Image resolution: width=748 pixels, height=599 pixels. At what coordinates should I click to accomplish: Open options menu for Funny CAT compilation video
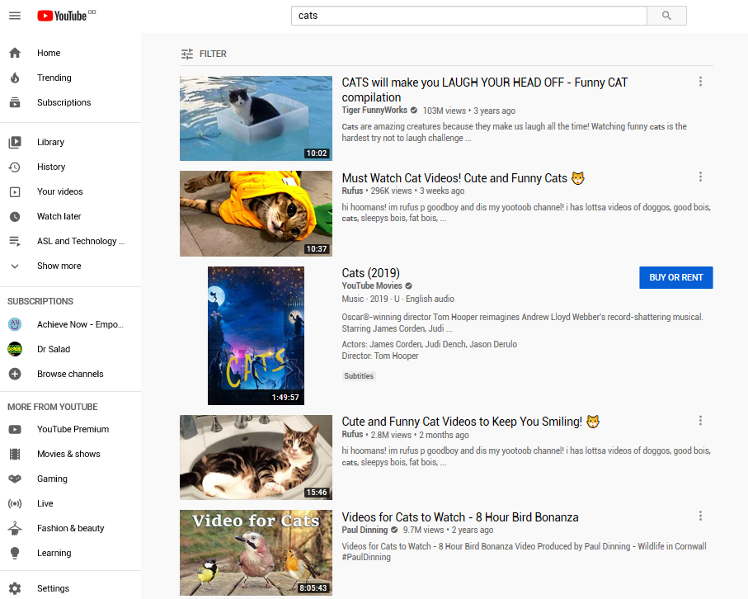[x=700, y=82]
